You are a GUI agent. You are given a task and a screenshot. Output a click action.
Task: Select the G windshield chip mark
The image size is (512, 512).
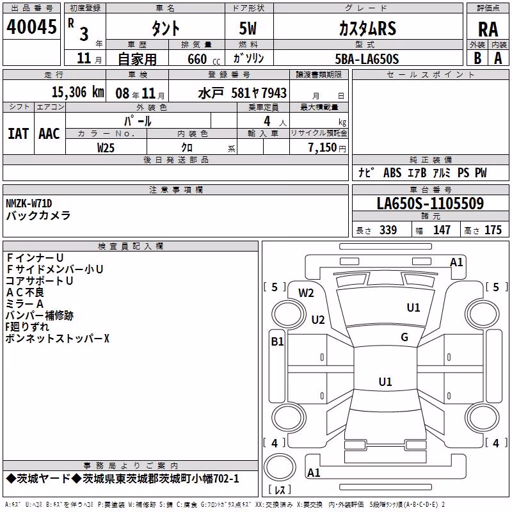tap(404, 337)
